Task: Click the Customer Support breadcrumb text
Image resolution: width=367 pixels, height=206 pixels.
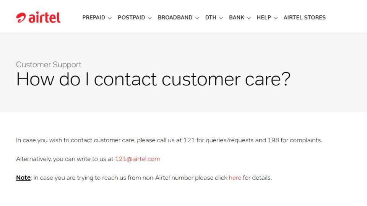Action: click(x=49, y=65)
